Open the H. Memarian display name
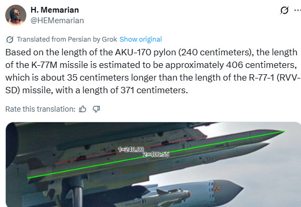 (55, 10)
